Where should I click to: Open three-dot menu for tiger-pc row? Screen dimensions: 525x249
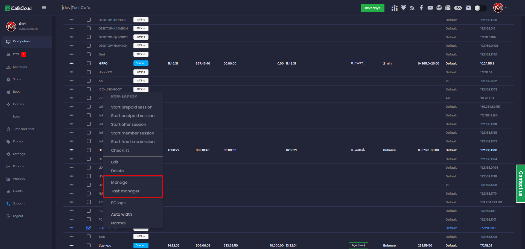71,245
